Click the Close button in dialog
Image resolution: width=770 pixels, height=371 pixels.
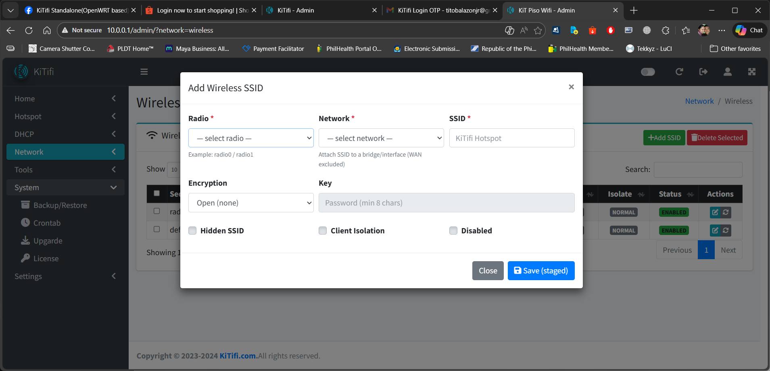488,270
